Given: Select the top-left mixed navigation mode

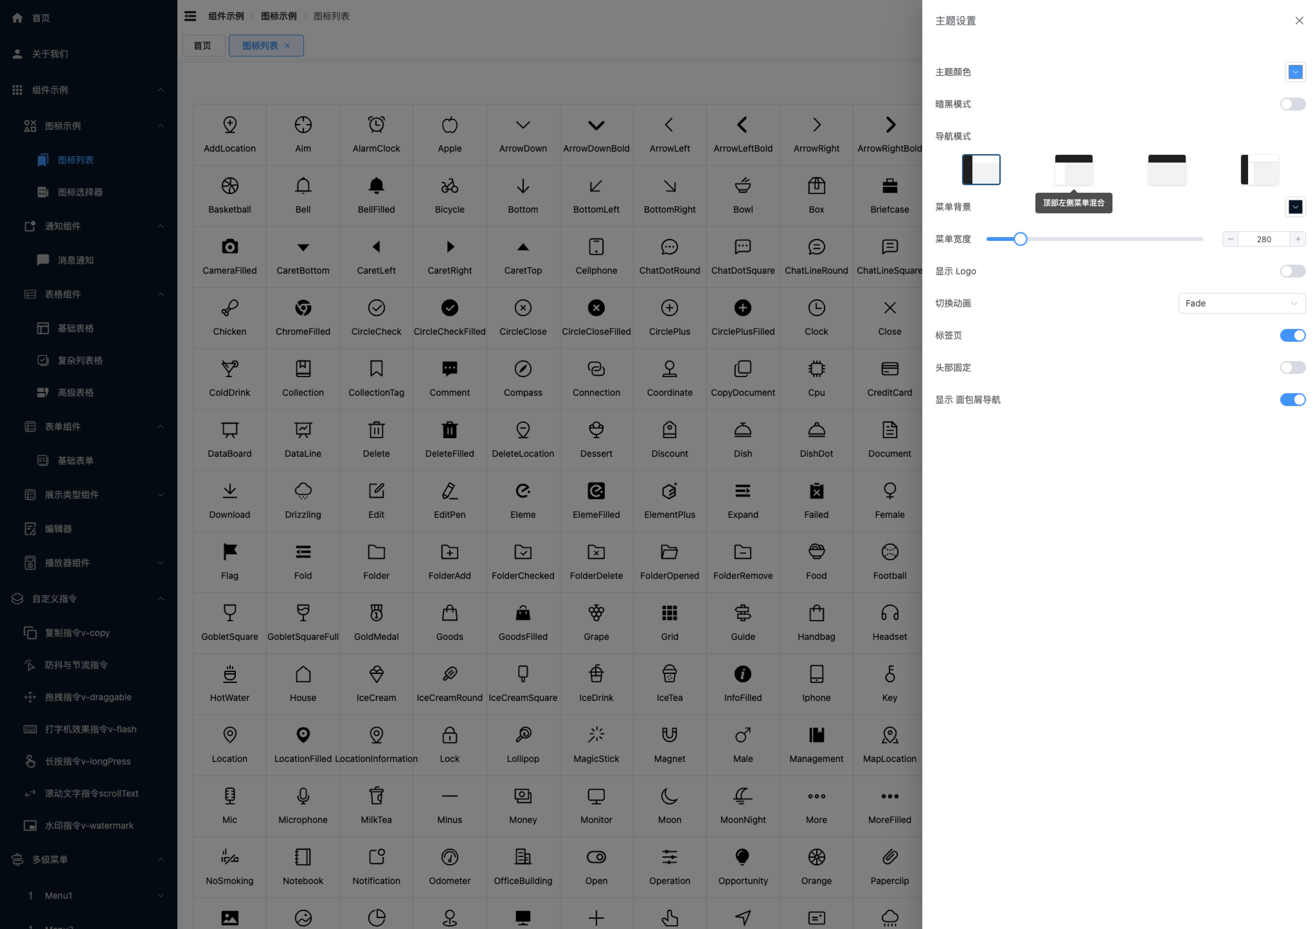Looking at the screenshot, I should (1073, 170).
